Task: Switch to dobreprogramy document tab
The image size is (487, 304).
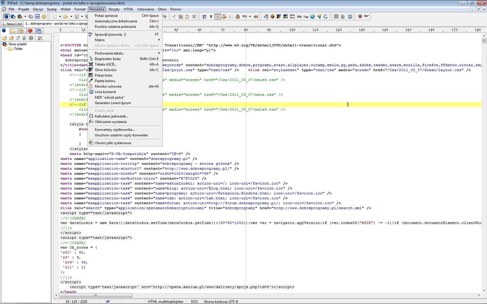Action: 56,23
